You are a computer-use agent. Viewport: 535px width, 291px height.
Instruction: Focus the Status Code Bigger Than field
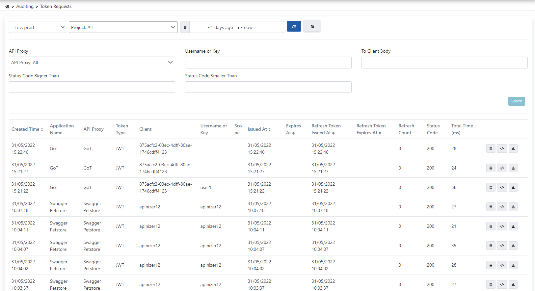[x=92, y=87]
